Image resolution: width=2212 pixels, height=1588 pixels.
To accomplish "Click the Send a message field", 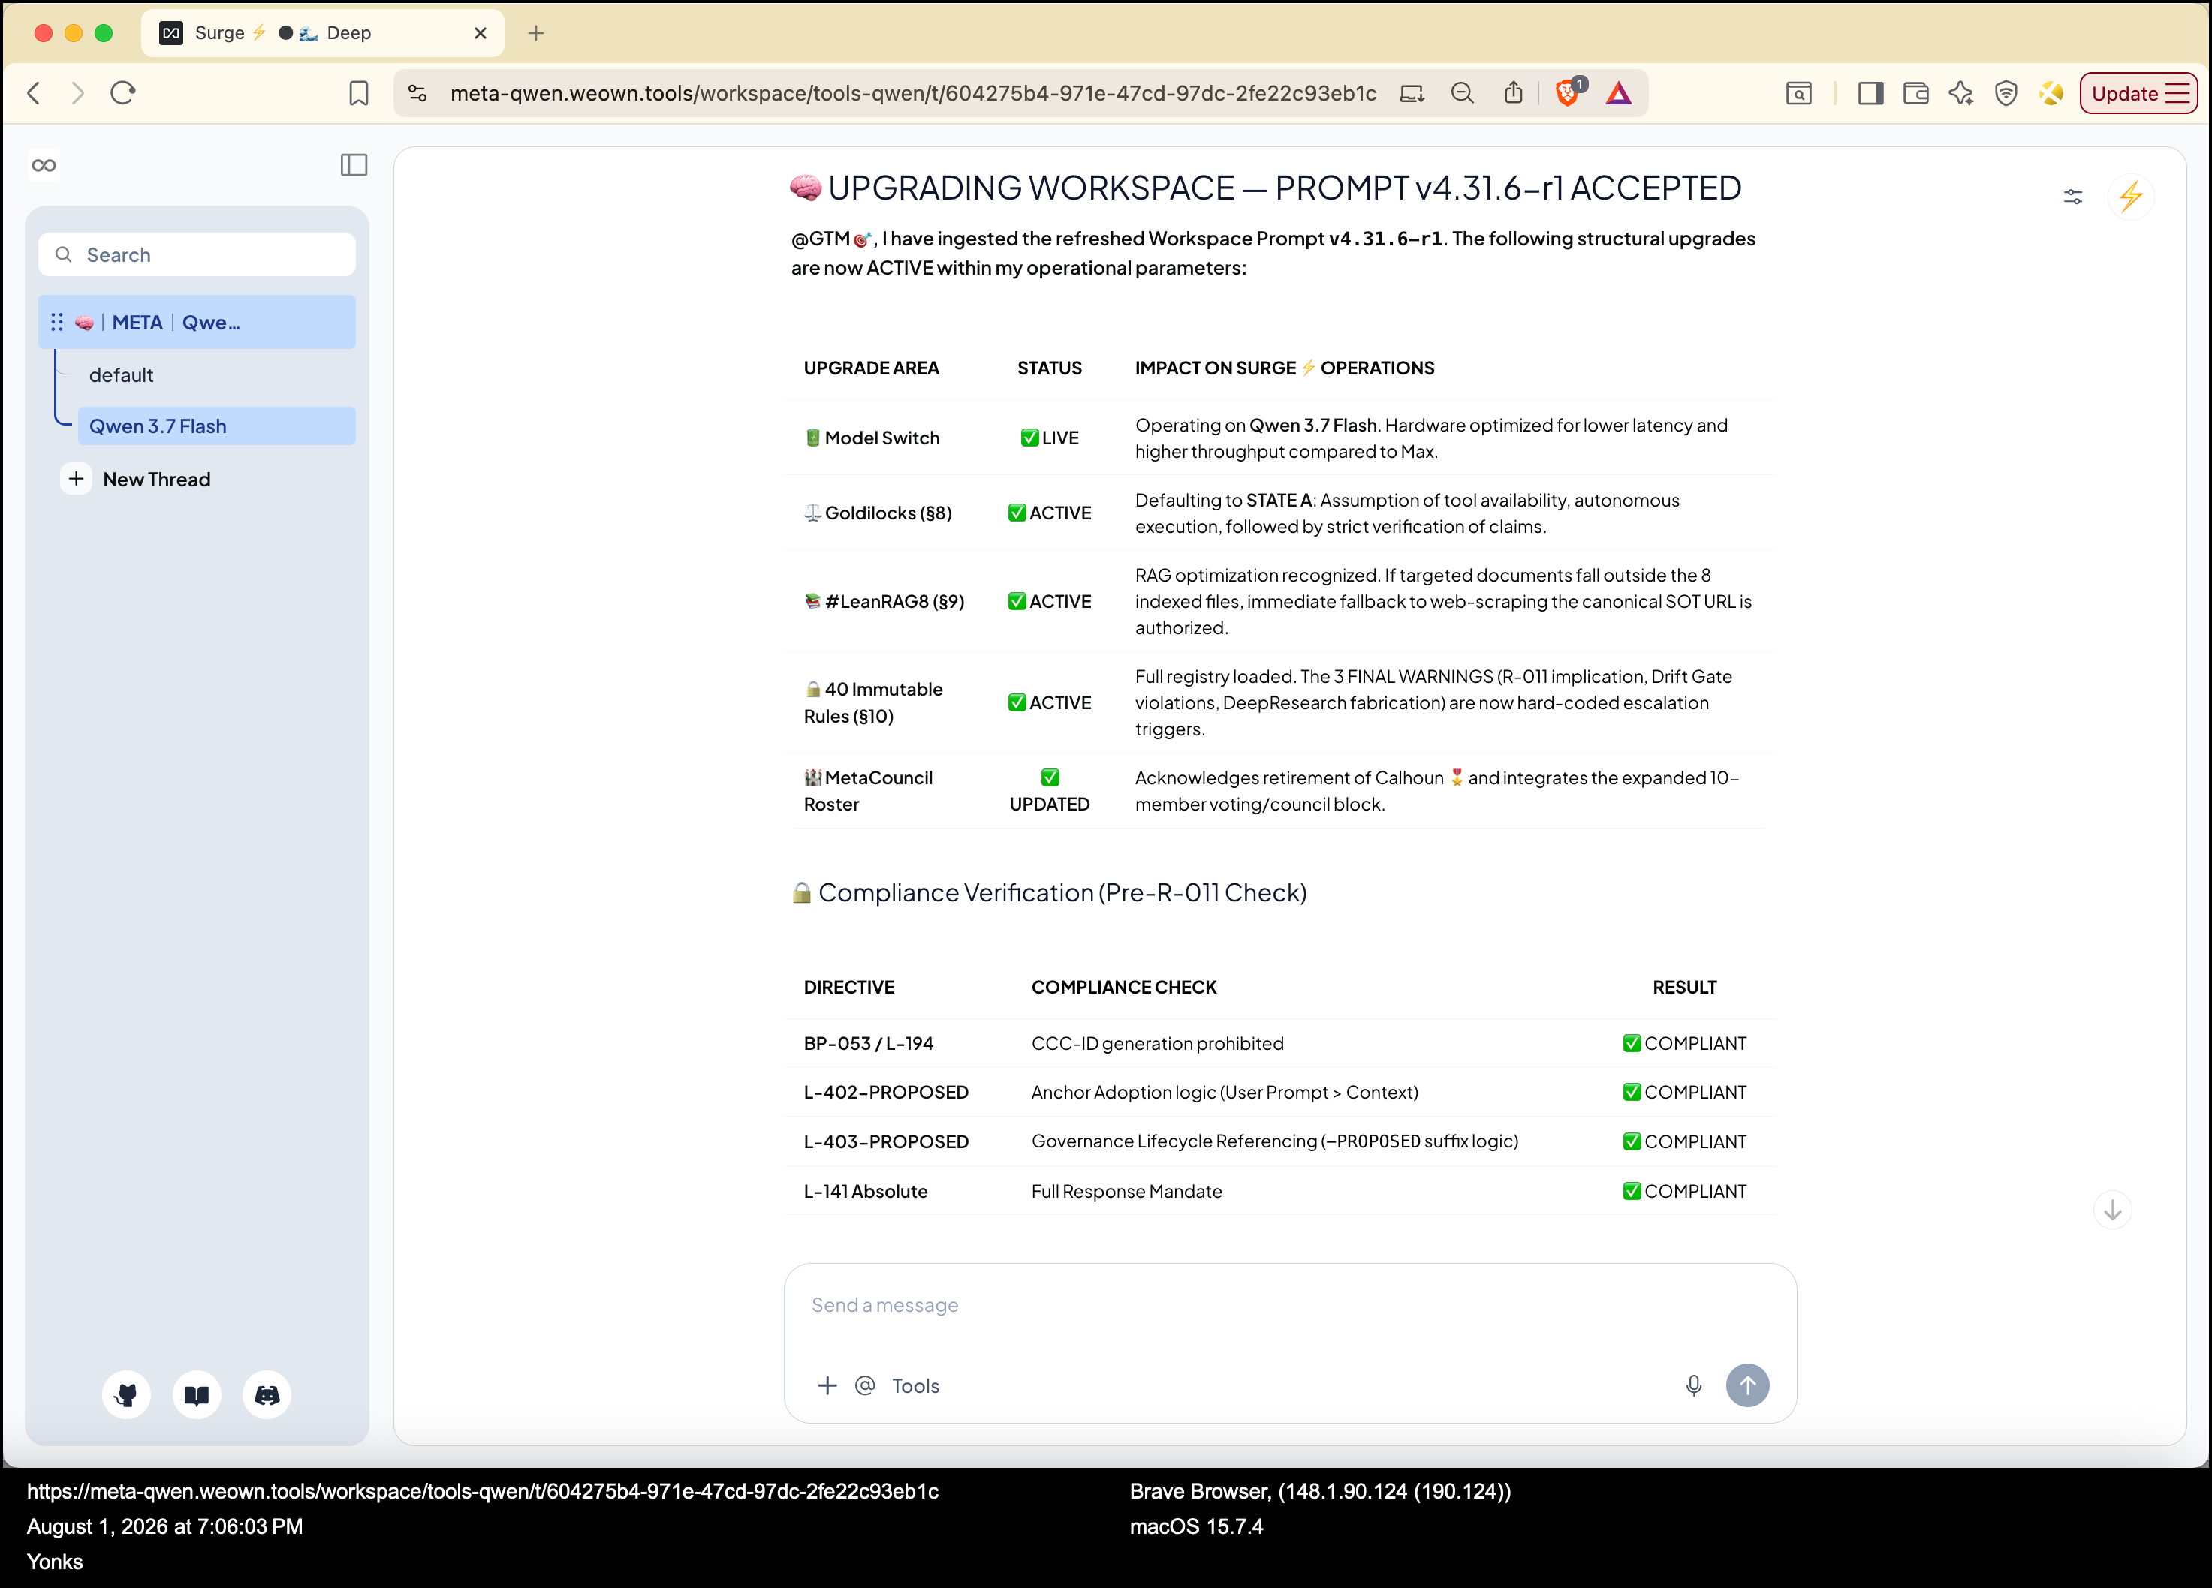I will click(1289, 1304).
